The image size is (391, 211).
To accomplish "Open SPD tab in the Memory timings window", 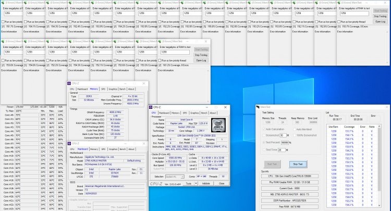I will click(x=103, y=89).
